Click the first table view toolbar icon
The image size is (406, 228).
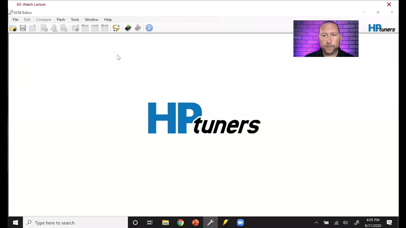(x=85, y=28)
